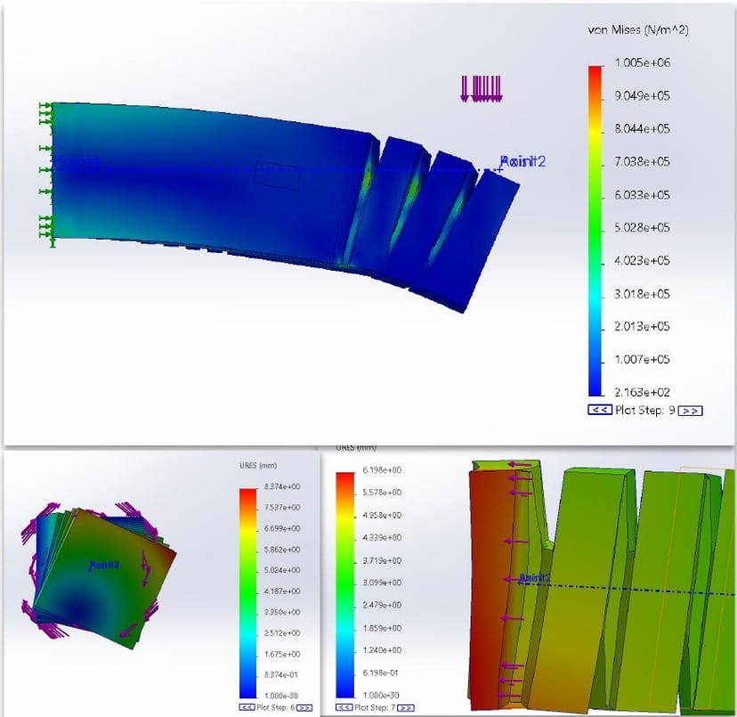This screenshot has width=737, height=717.
Task: Click the purple downward load arrows
Action: (482, 88)
